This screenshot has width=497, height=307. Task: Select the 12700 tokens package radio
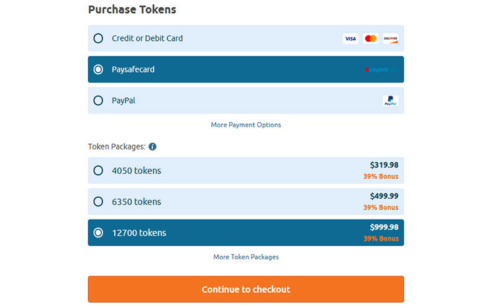[x=98, y=233]
